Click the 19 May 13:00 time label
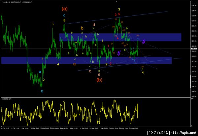This screenshot has width=198, height=136. coord(124,128)
